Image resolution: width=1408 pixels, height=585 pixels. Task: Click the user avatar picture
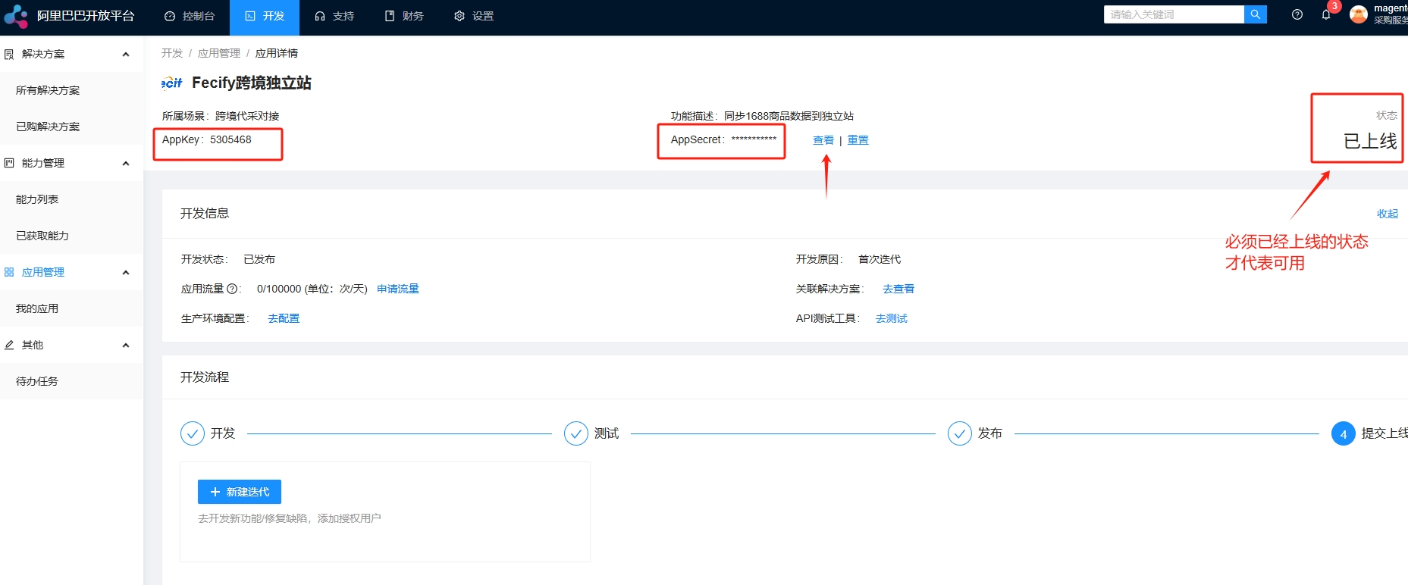(1359, 14)
